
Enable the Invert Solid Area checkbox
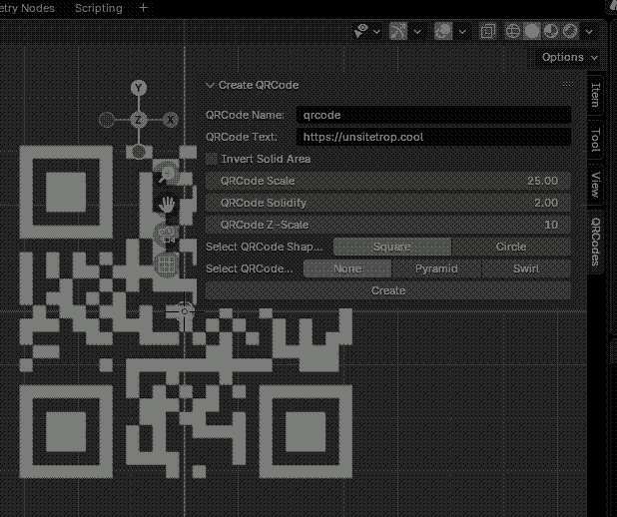tap(211, 159)
